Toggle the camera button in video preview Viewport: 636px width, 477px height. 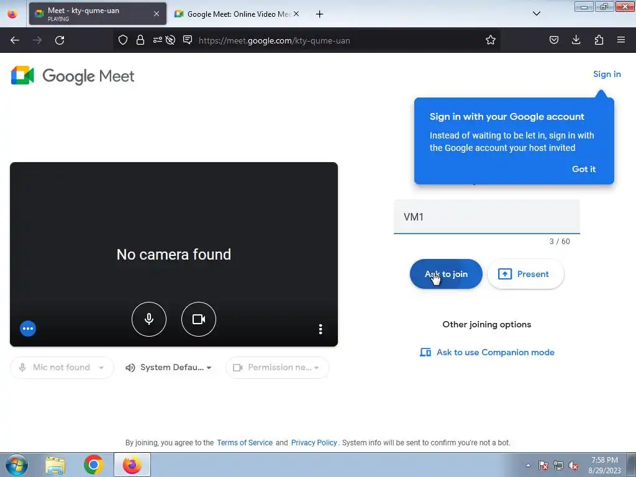coord(199,319)
